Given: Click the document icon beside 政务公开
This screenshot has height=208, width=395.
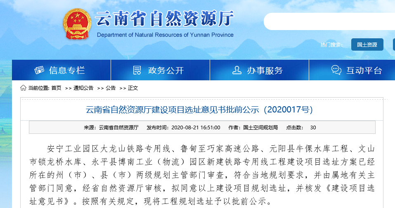Looking at the screenshot, I should click(x=137, y=70).
